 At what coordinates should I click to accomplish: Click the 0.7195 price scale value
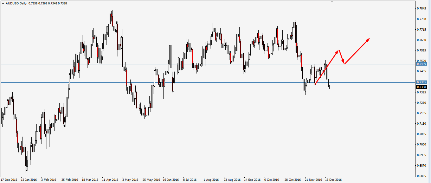pos(422,113)
